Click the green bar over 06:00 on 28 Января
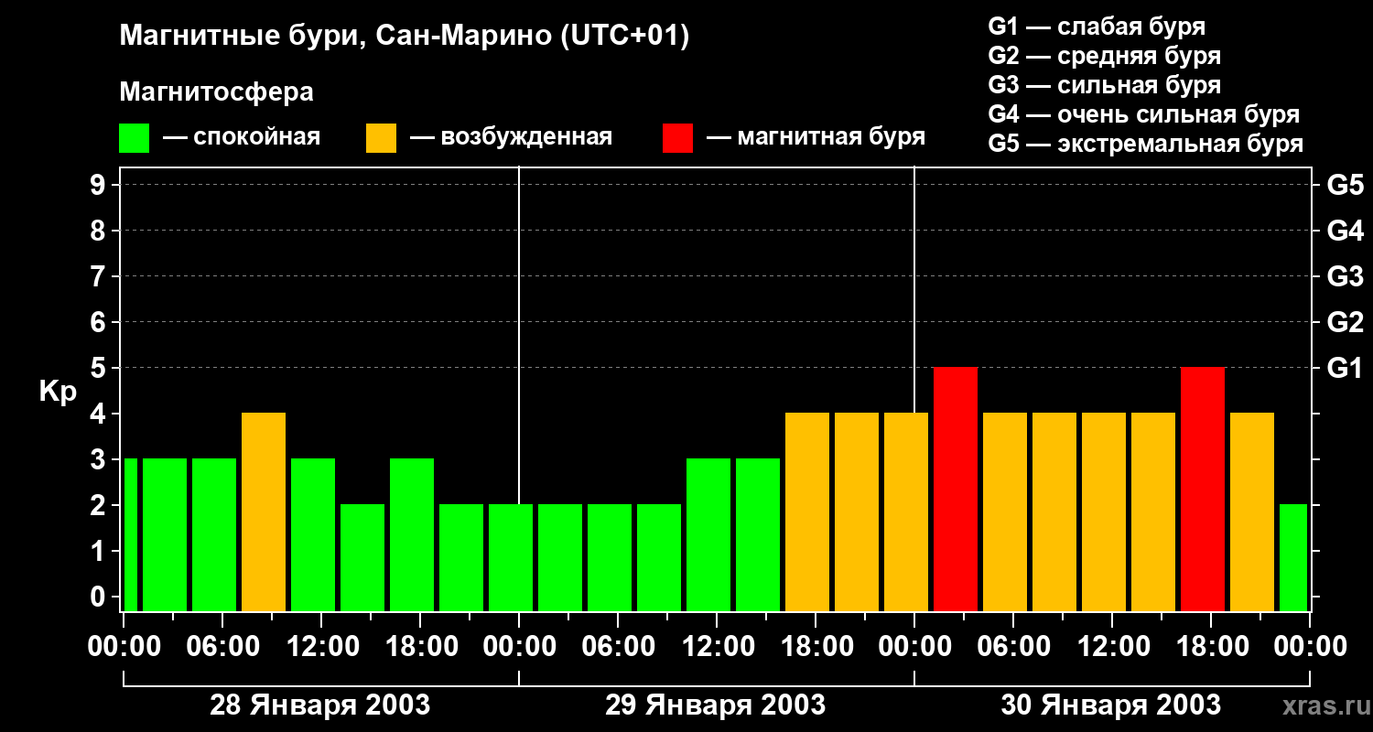Screen dimensions: 1373x732 coord(214,534)
